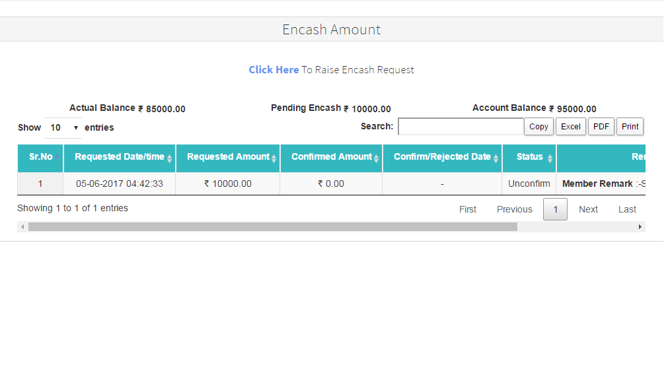Go to First page

click(468, 209)
